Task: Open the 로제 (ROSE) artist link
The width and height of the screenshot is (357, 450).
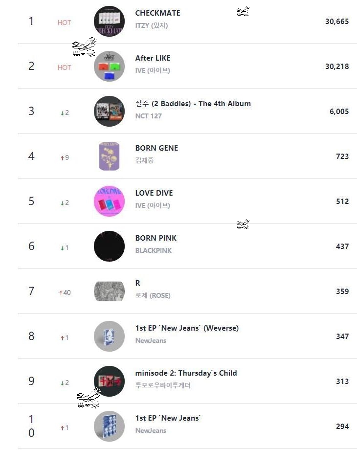Action: pyautogui.click(x=153, y=295)
